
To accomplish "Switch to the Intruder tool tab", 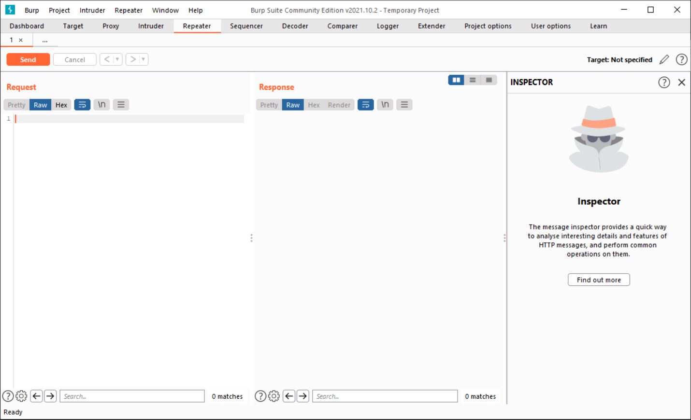I will 151,26.
